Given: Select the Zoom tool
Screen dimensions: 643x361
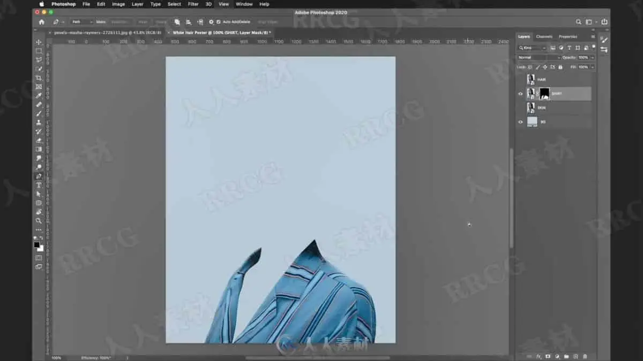Looking at the screenshot, I should (39, 220).
